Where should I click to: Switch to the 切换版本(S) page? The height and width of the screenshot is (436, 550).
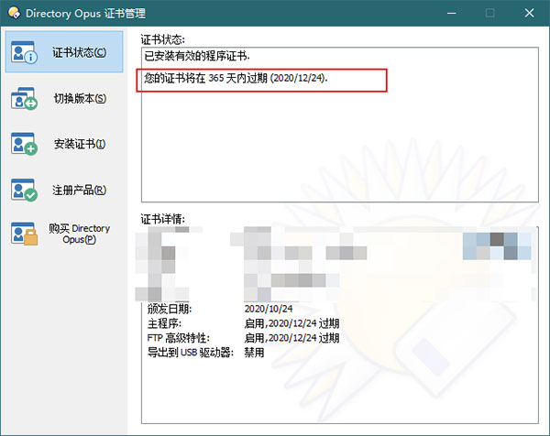point(64,98)
